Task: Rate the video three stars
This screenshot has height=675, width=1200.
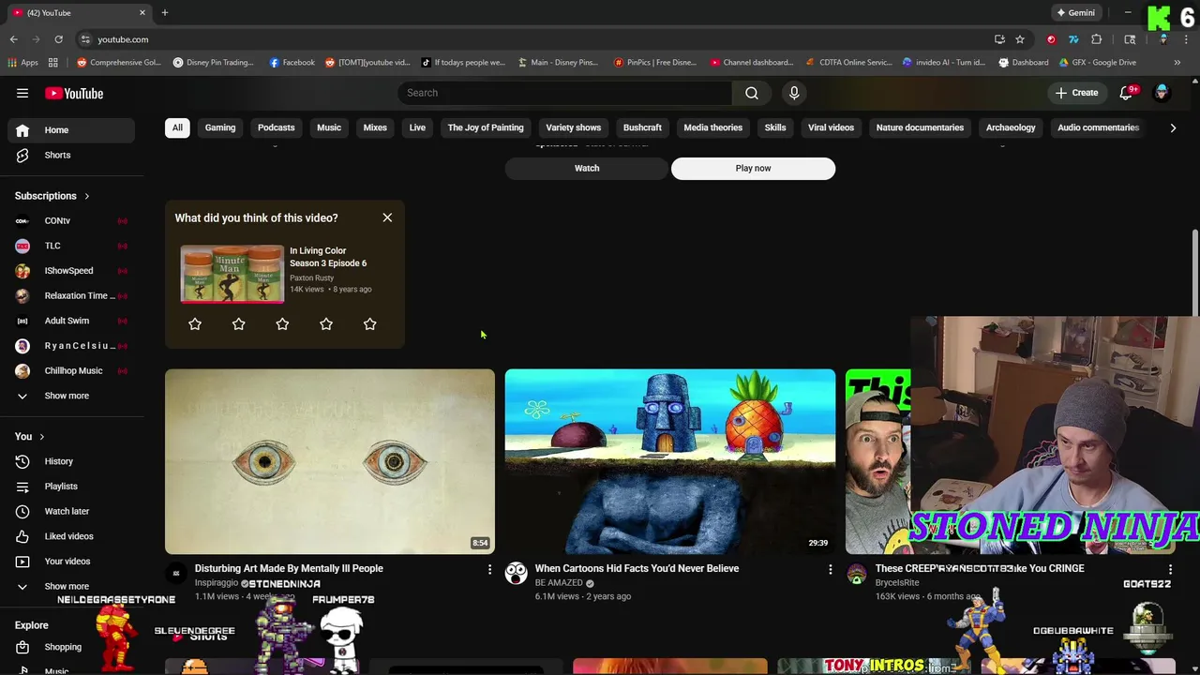Action: click(282, 324)
